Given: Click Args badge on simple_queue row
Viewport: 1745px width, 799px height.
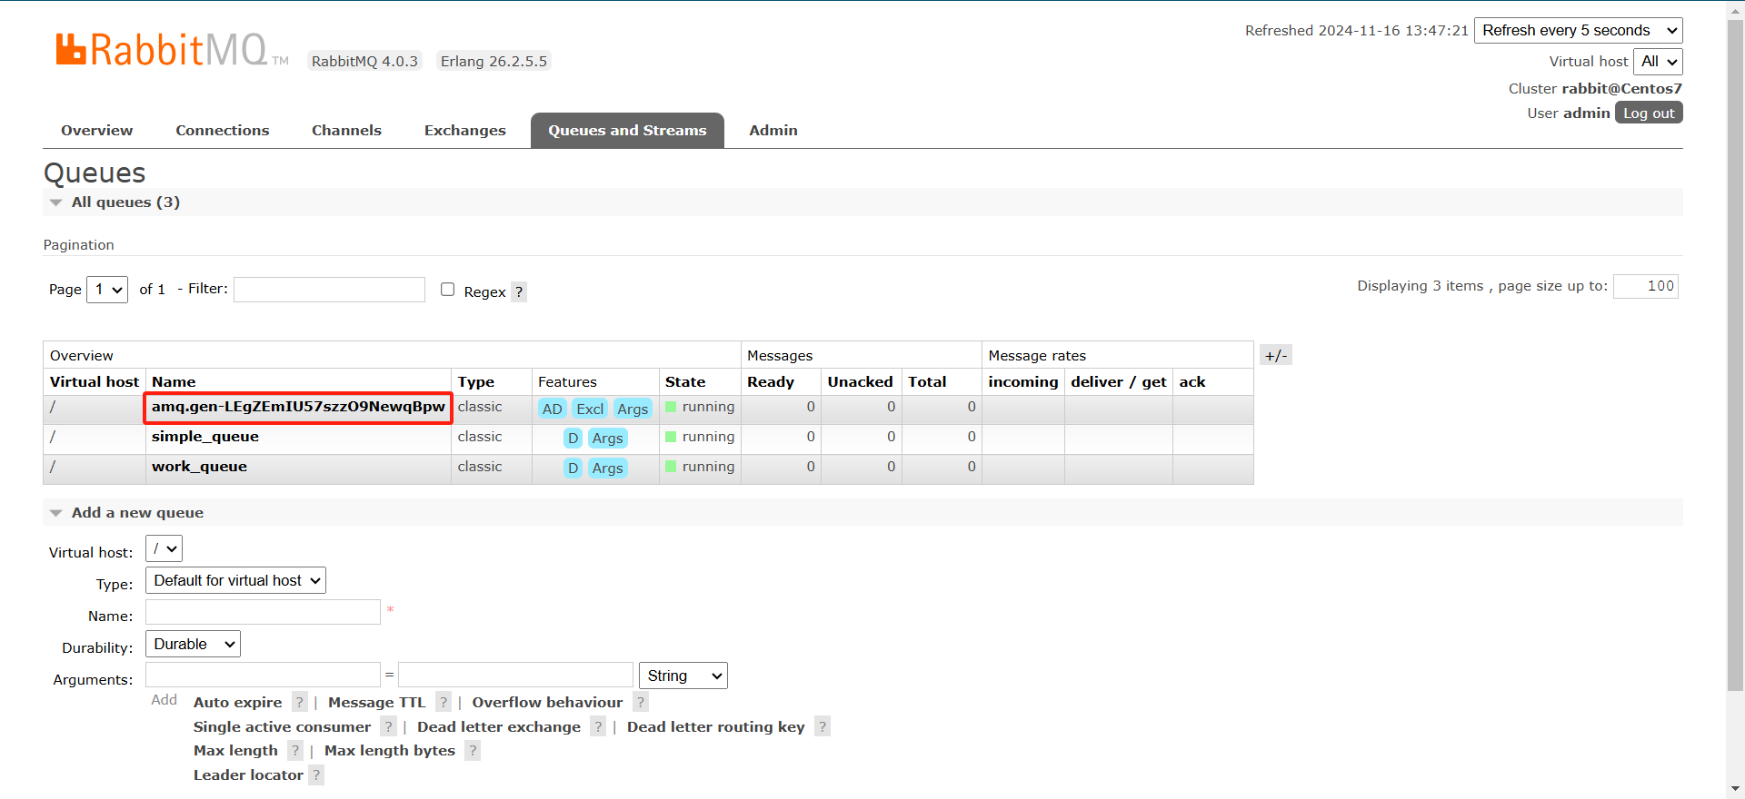Looking at the screenshot, I should click(607, 439).
